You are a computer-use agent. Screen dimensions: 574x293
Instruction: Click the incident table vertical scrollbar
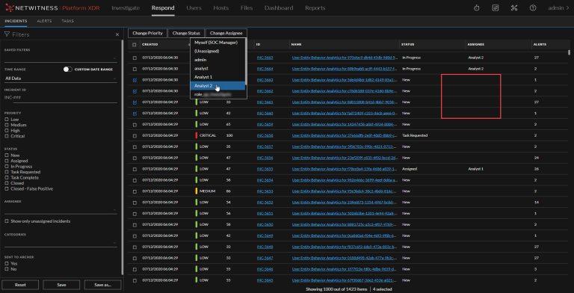pos(569,52)
